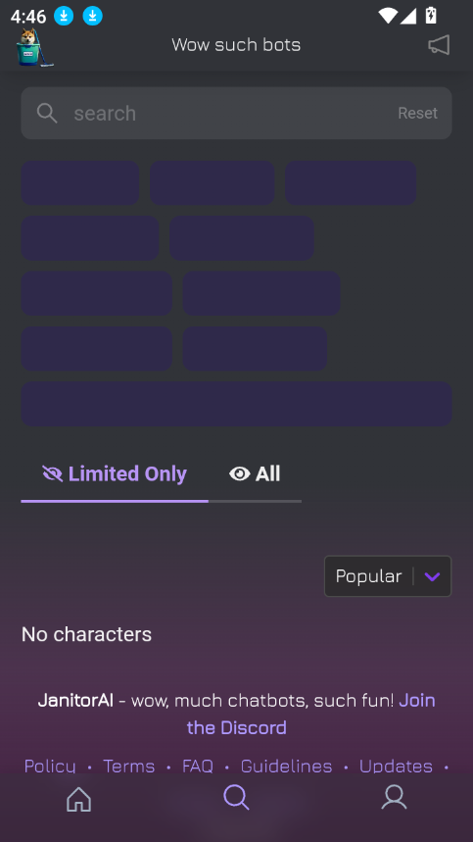
Task: Open the FAQ link
Action: [x=198, y=766]
